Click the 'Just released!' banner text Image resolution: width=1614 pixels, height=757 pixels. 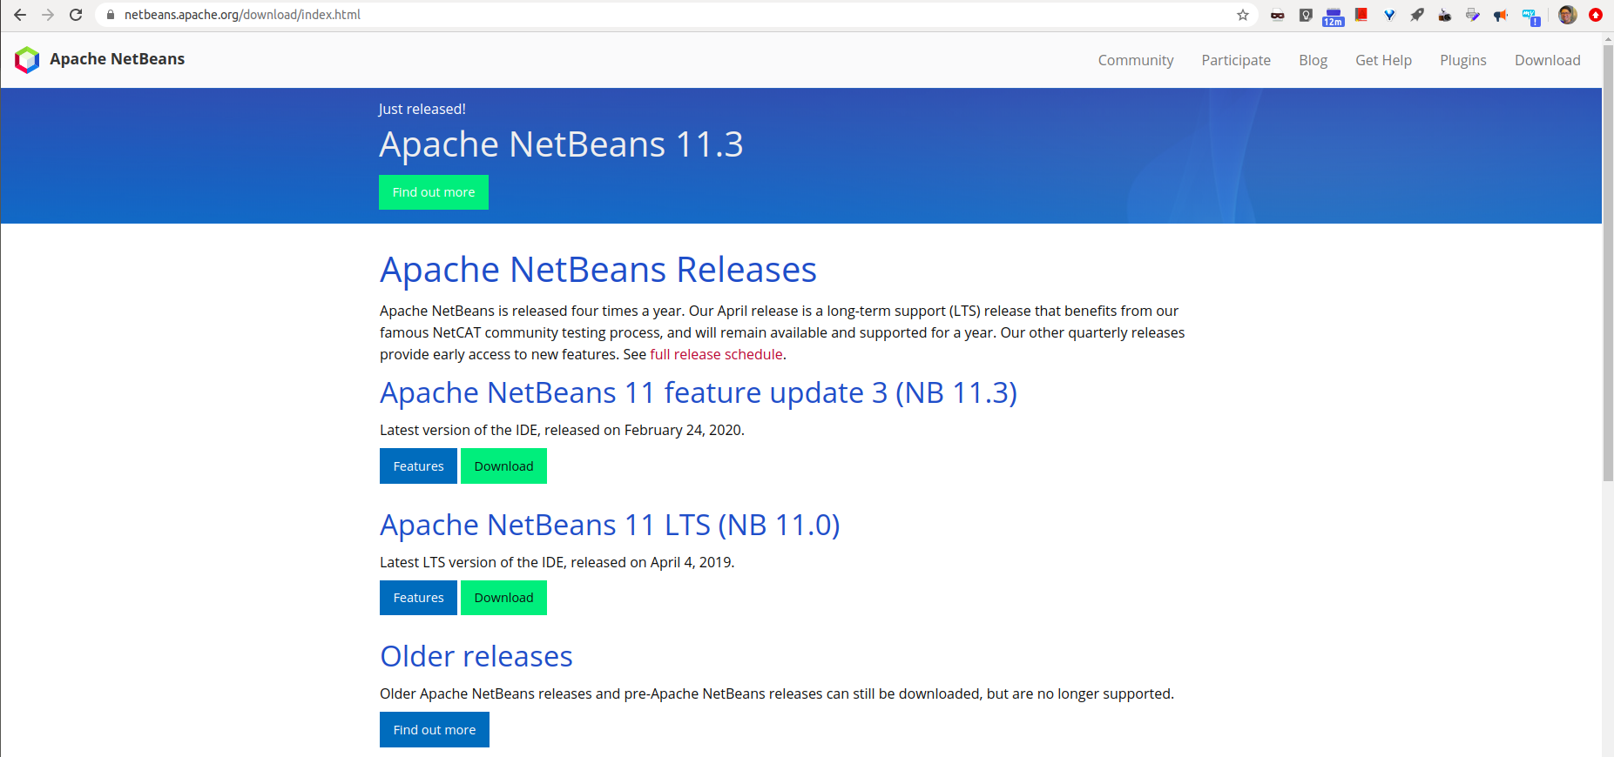tap(422, 109)
